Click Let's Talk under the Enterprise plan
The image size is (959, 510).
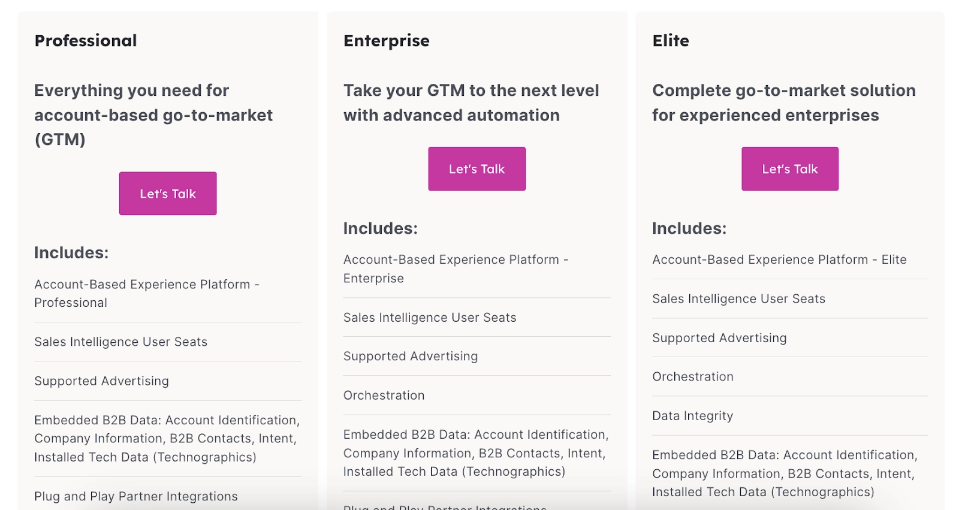pos(477,169)
